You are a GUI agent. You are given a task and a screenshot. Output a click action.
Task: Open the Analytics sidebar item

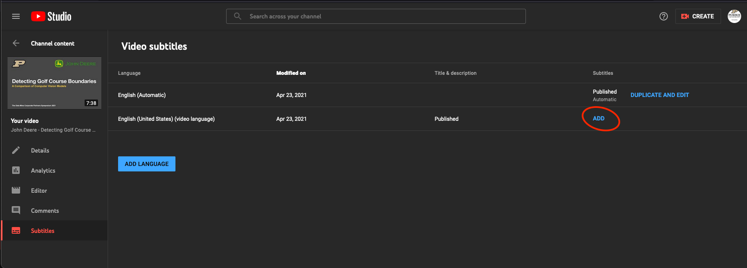click(43, 171)
